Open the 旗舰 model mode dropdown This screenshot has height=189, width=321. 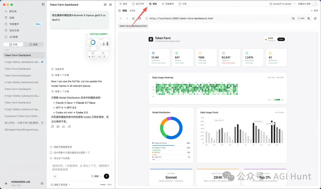tap(96, 176)
